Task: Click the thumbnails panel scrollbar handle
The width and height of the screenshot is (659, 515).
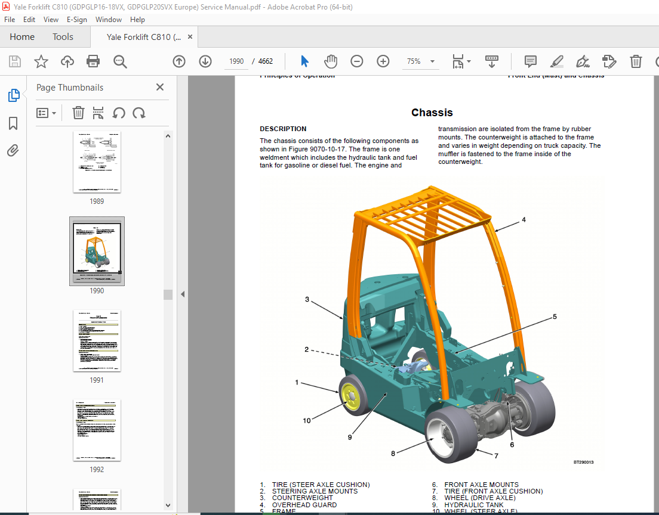Action: (168, 294)
